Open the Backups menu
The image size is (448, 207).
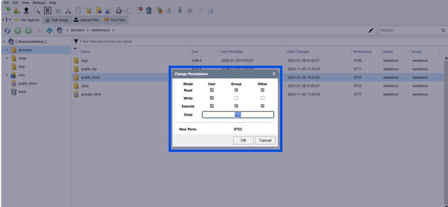tap(39, 3)
